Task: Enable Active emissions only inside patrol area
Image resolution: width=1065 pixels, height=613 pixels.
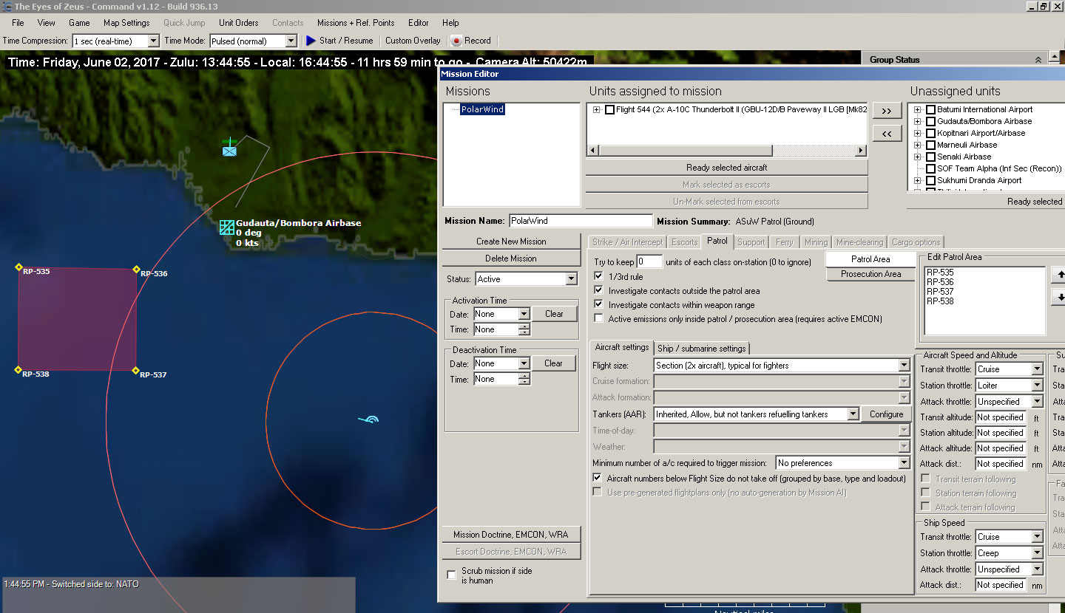Action: coord(599,319)
